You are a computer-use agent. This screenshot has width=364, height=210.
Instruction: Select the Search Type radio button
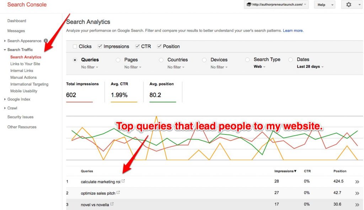pyautogui.click(x=247, y=60)
